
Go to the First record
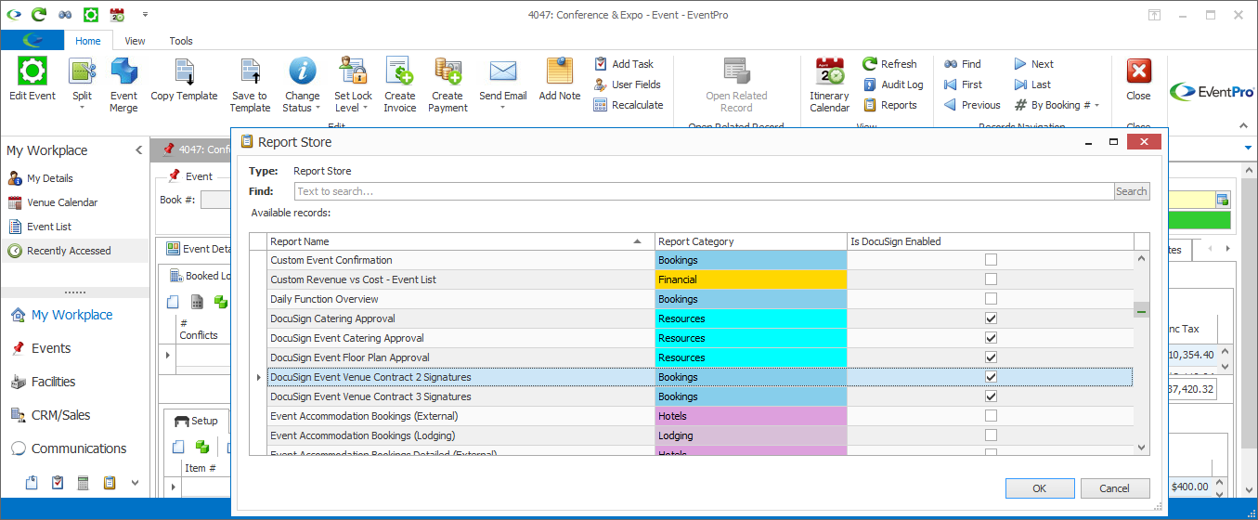point(963,84)
